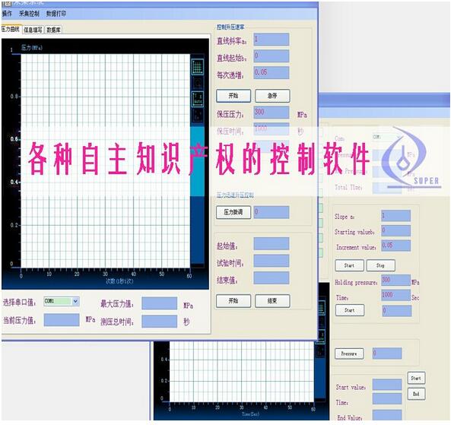Click the 开始 button beside 急停

233,96
